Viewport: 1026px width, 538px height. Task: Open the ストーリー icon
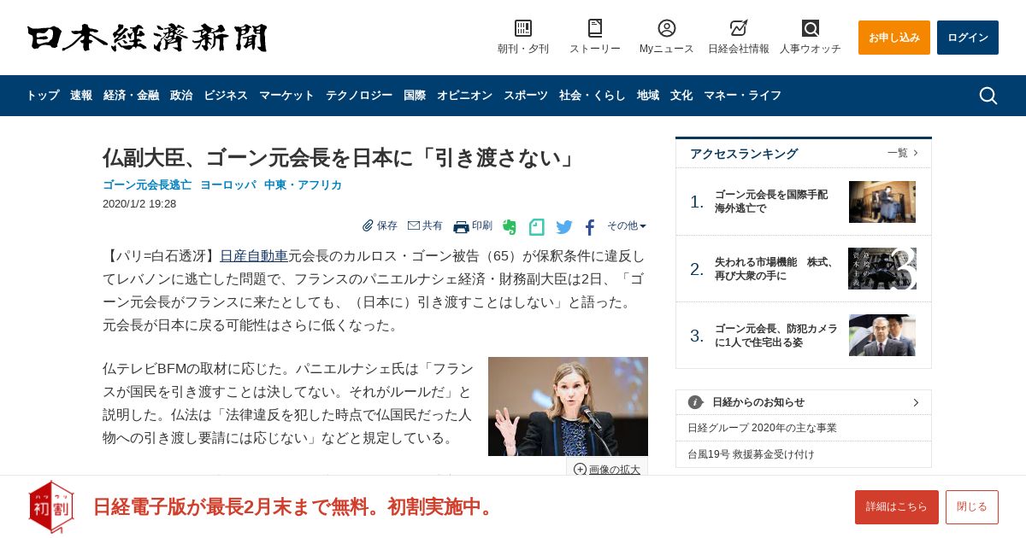tap(595, 28)
